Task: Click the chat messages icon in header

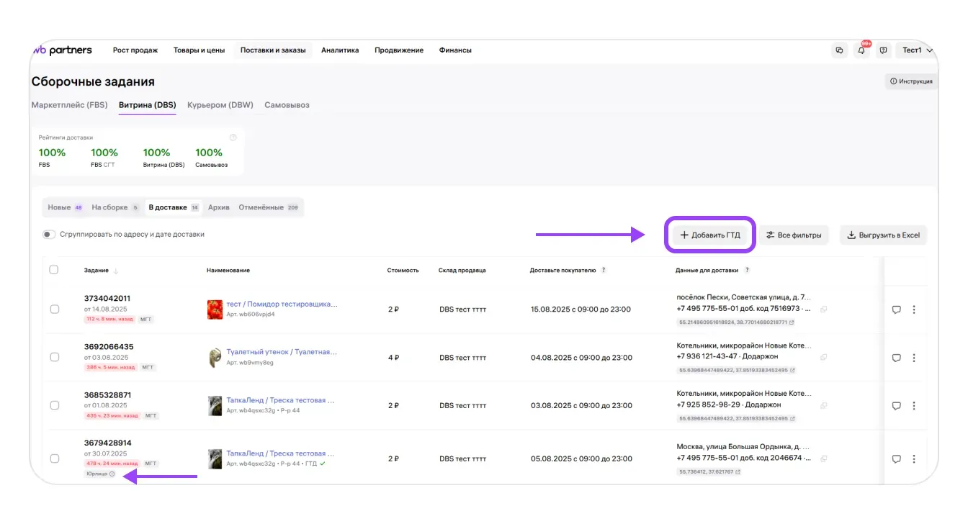Action: click(x=839, y=50)
